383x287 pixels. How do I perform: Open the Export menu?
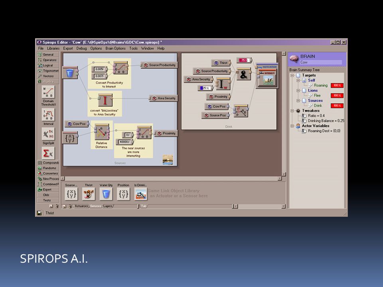68,48
